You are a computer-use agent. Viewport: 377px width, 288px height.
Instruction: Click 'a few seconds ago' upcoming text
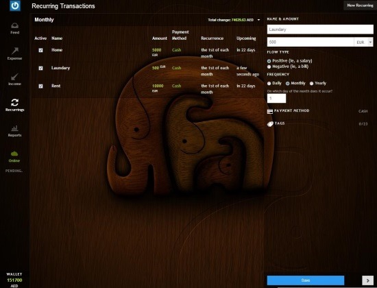tap(247, 71)
